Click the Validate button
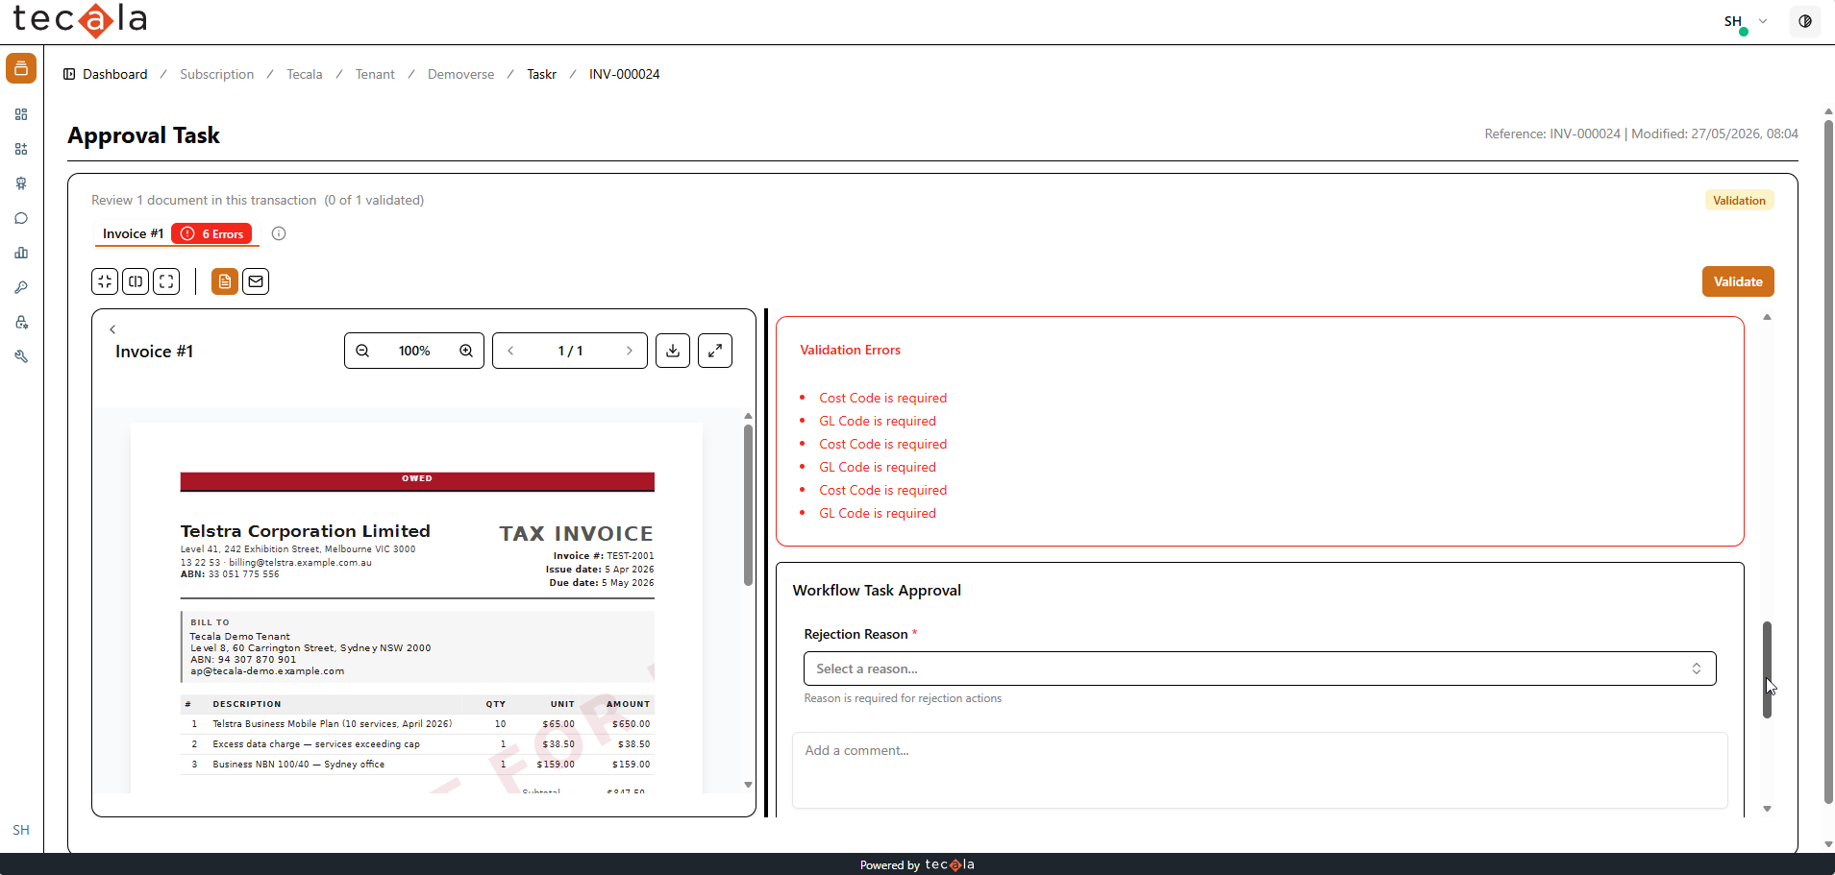The height and width of the screenshot is (875, 1835). (x=1738, y=281)
